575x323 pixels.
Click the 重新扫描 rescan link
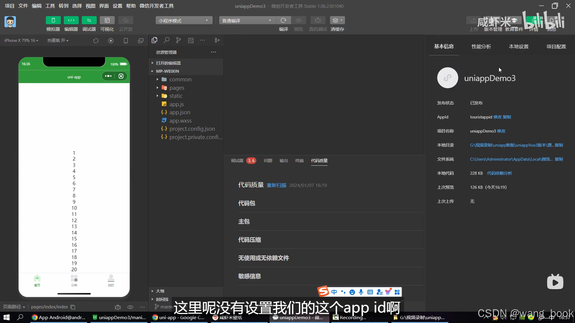pos(276,185)
